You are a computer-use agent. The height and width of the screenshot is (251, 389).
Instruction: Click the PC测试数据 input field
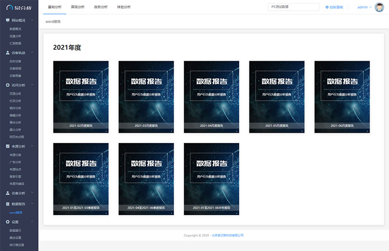coord(293,7)
